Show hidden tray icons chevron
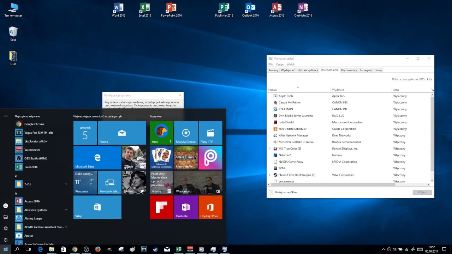 pos(383,249)
